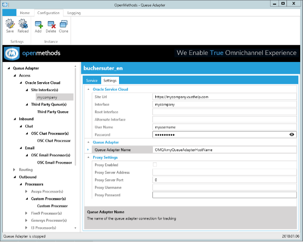Collapse the Inbound tree node
Image resolution: width=303 pixels, height=242 pixels.
(15, 119)
